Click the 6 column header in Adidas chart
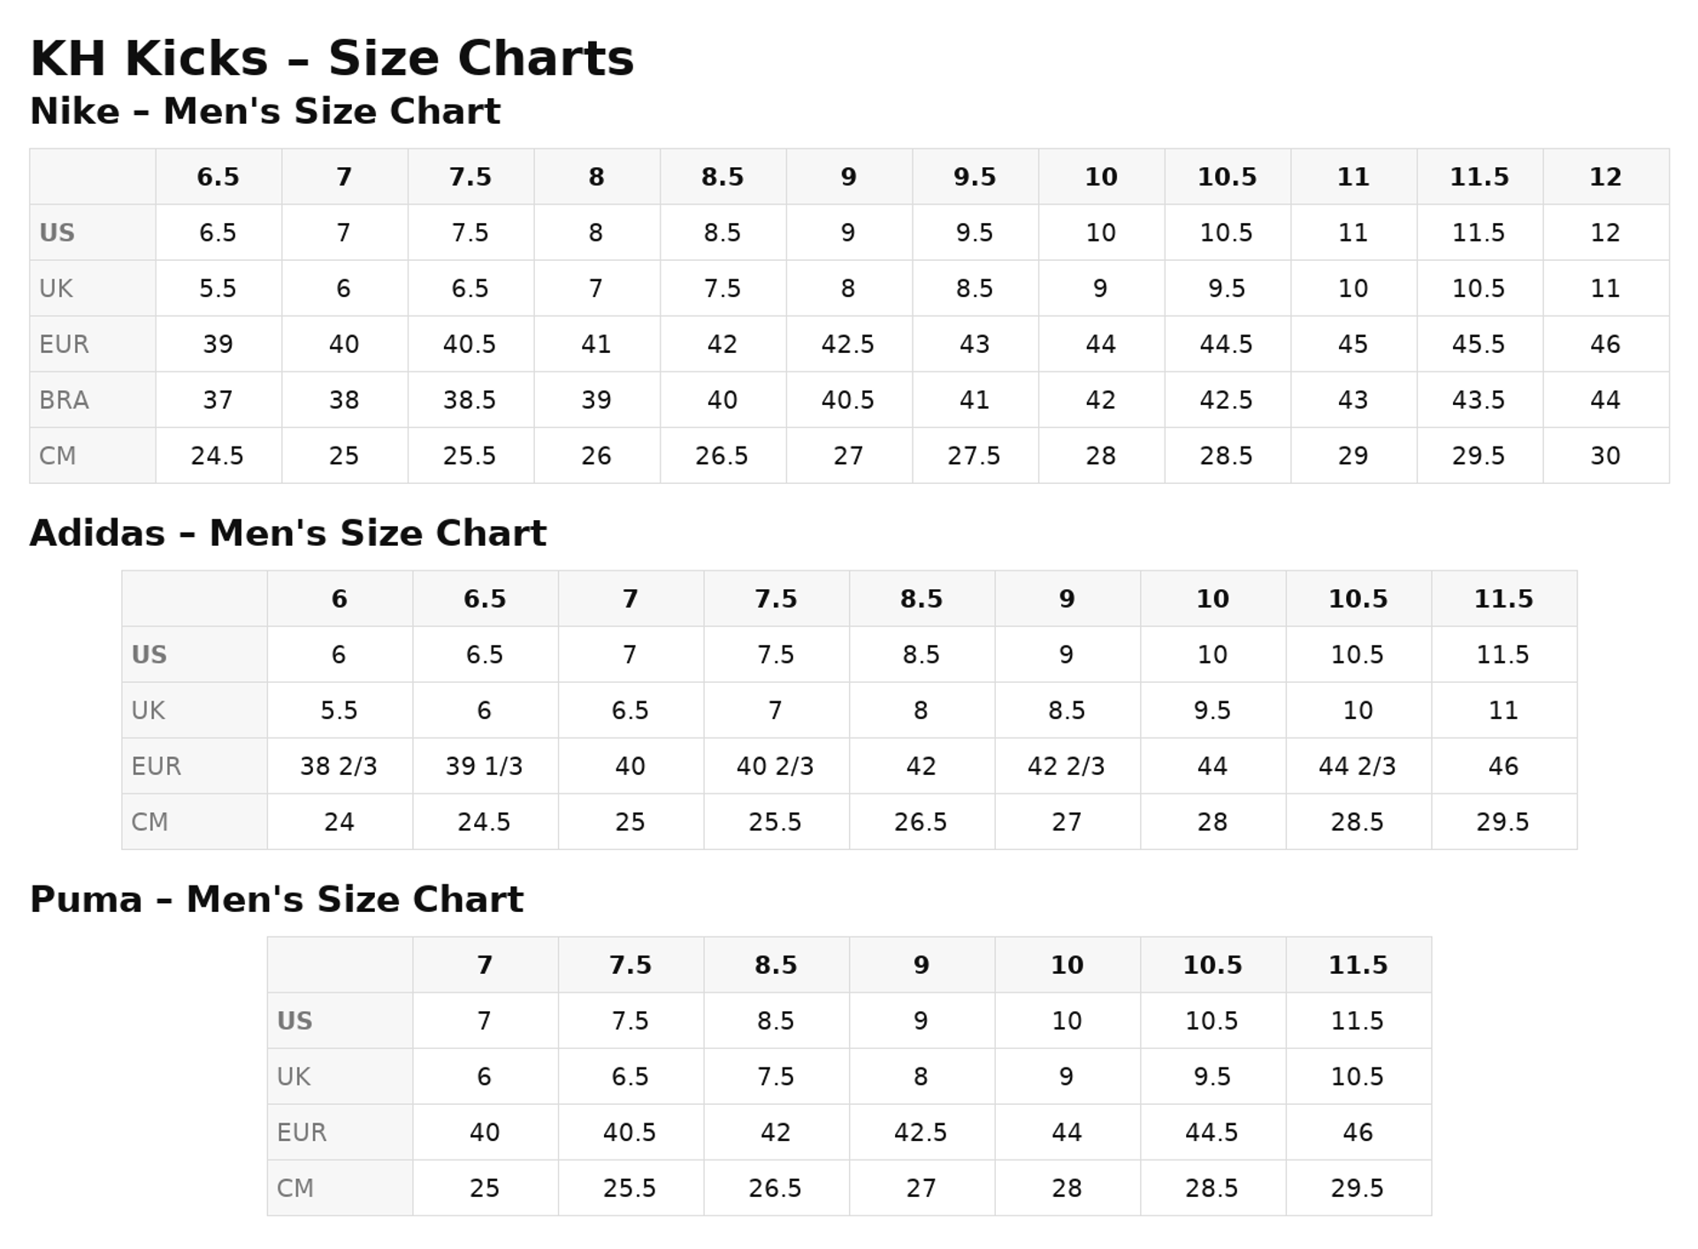The width and height of the screenshot is (1698, 1249). click(x=340, y=599)
